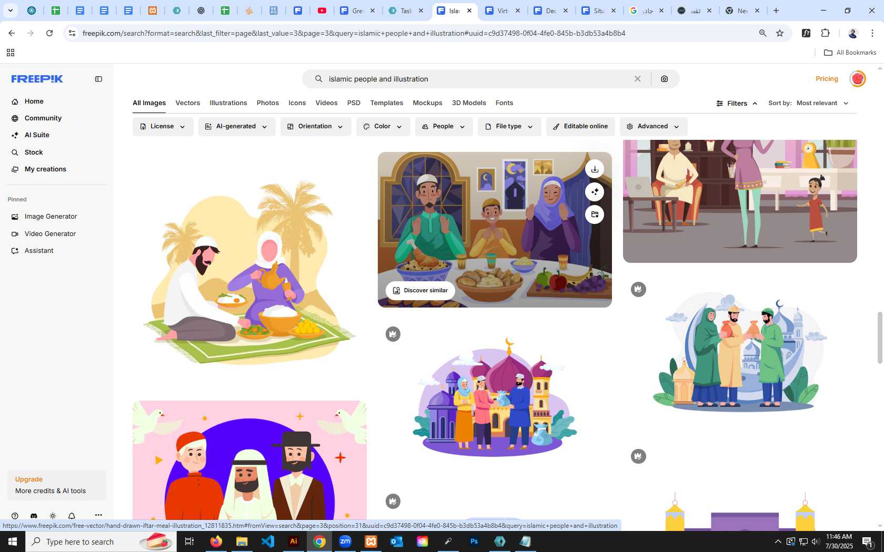
Task: Open Visual Studio Code from taskbar
Action: pos(268,541)
